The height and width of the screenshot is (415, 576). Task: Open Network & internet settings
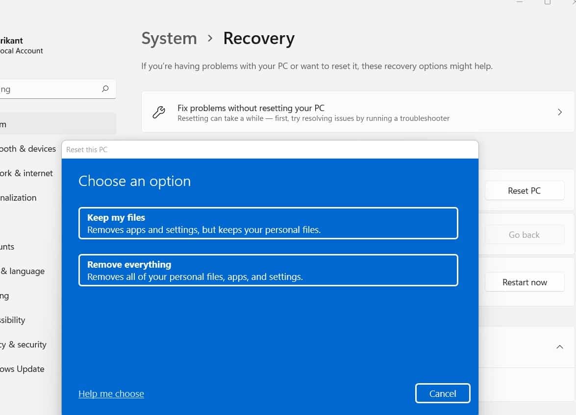pos(26,173)
